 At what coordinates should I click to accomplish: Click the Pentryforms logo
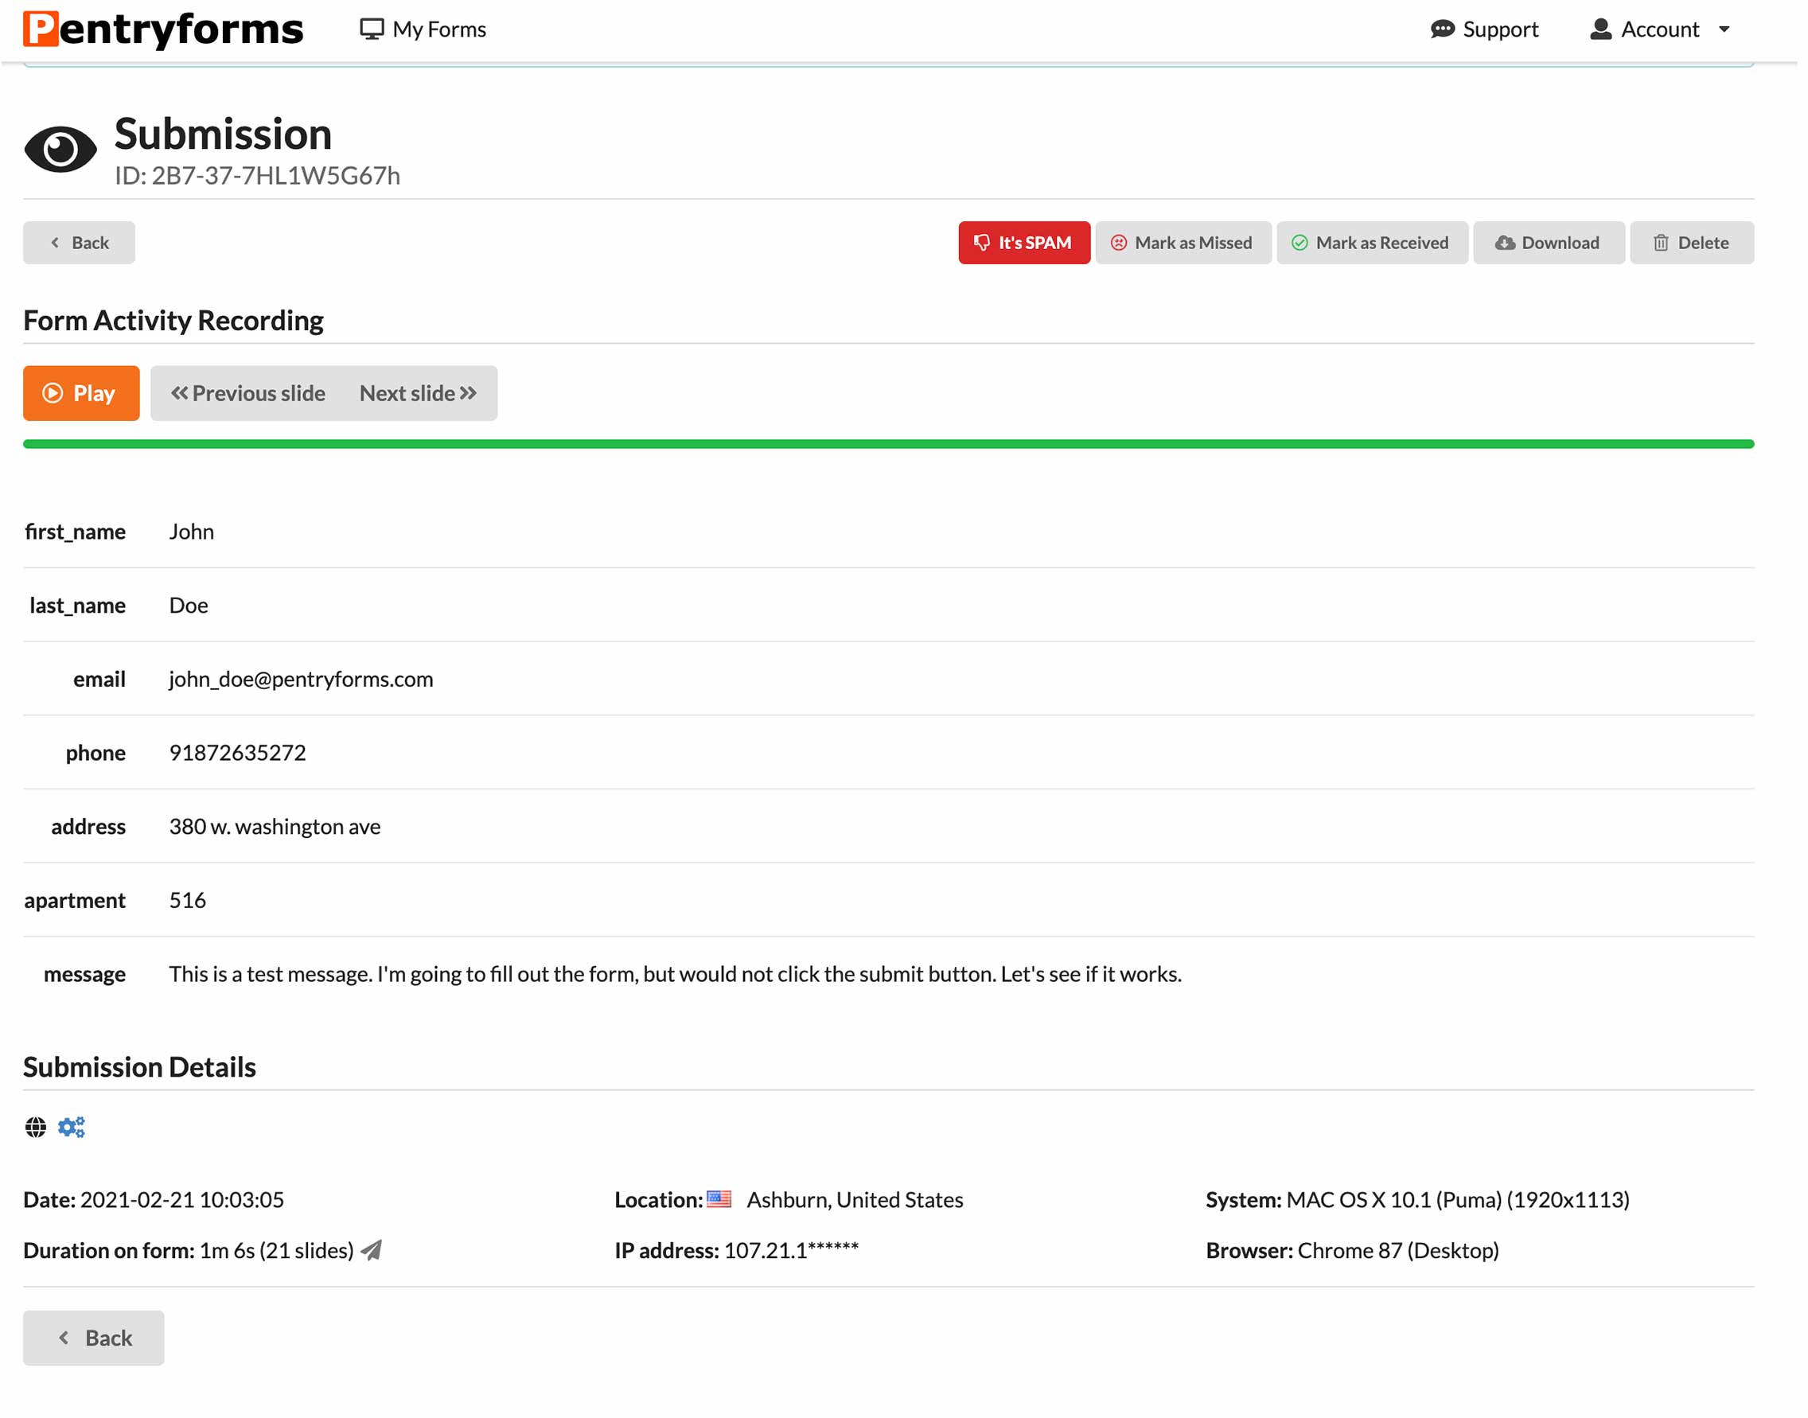pos(164,29)
